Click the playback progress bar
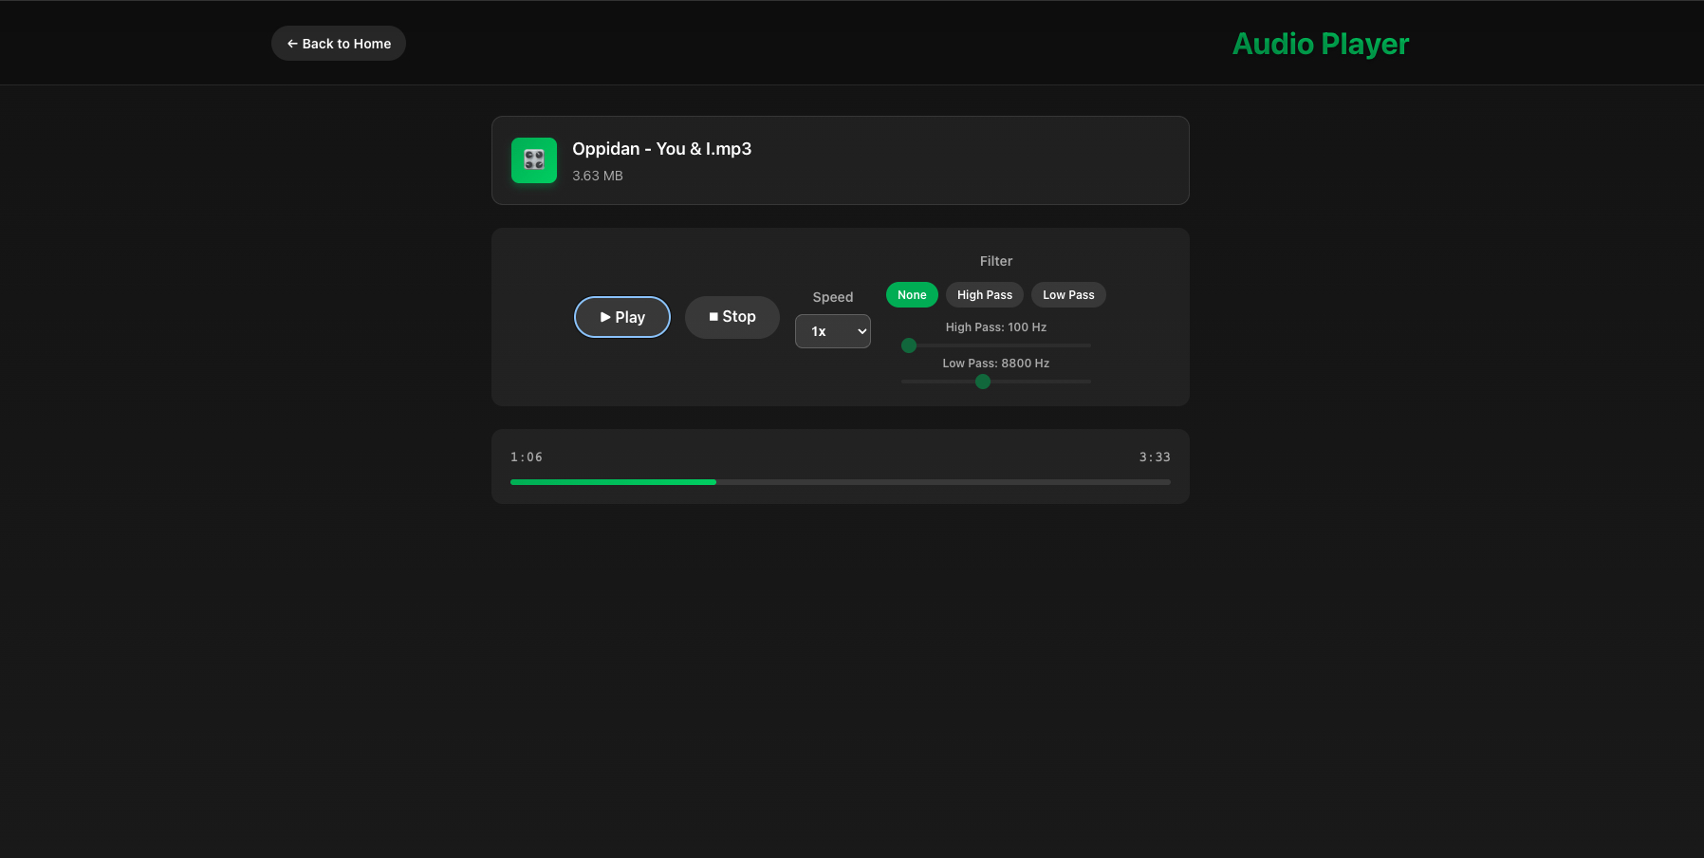The image size is (1704, 858). (840, 482)
